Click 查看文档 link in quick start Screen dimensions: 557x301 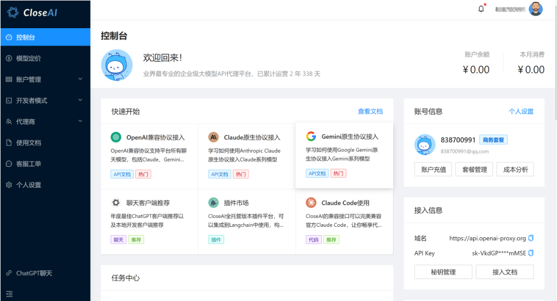click(x=370, y=111)
